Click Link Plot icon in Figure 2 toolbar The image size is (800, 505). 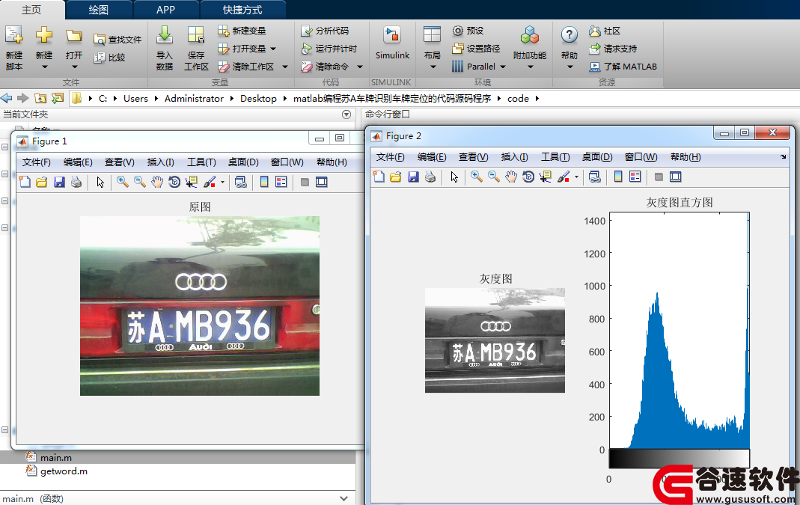pos(594,177)
